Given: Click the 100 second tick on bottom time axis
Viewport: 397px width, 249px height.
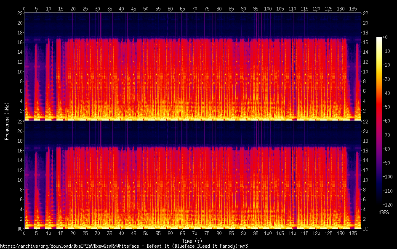Looking at the screenshot, I should pos(267,233).
